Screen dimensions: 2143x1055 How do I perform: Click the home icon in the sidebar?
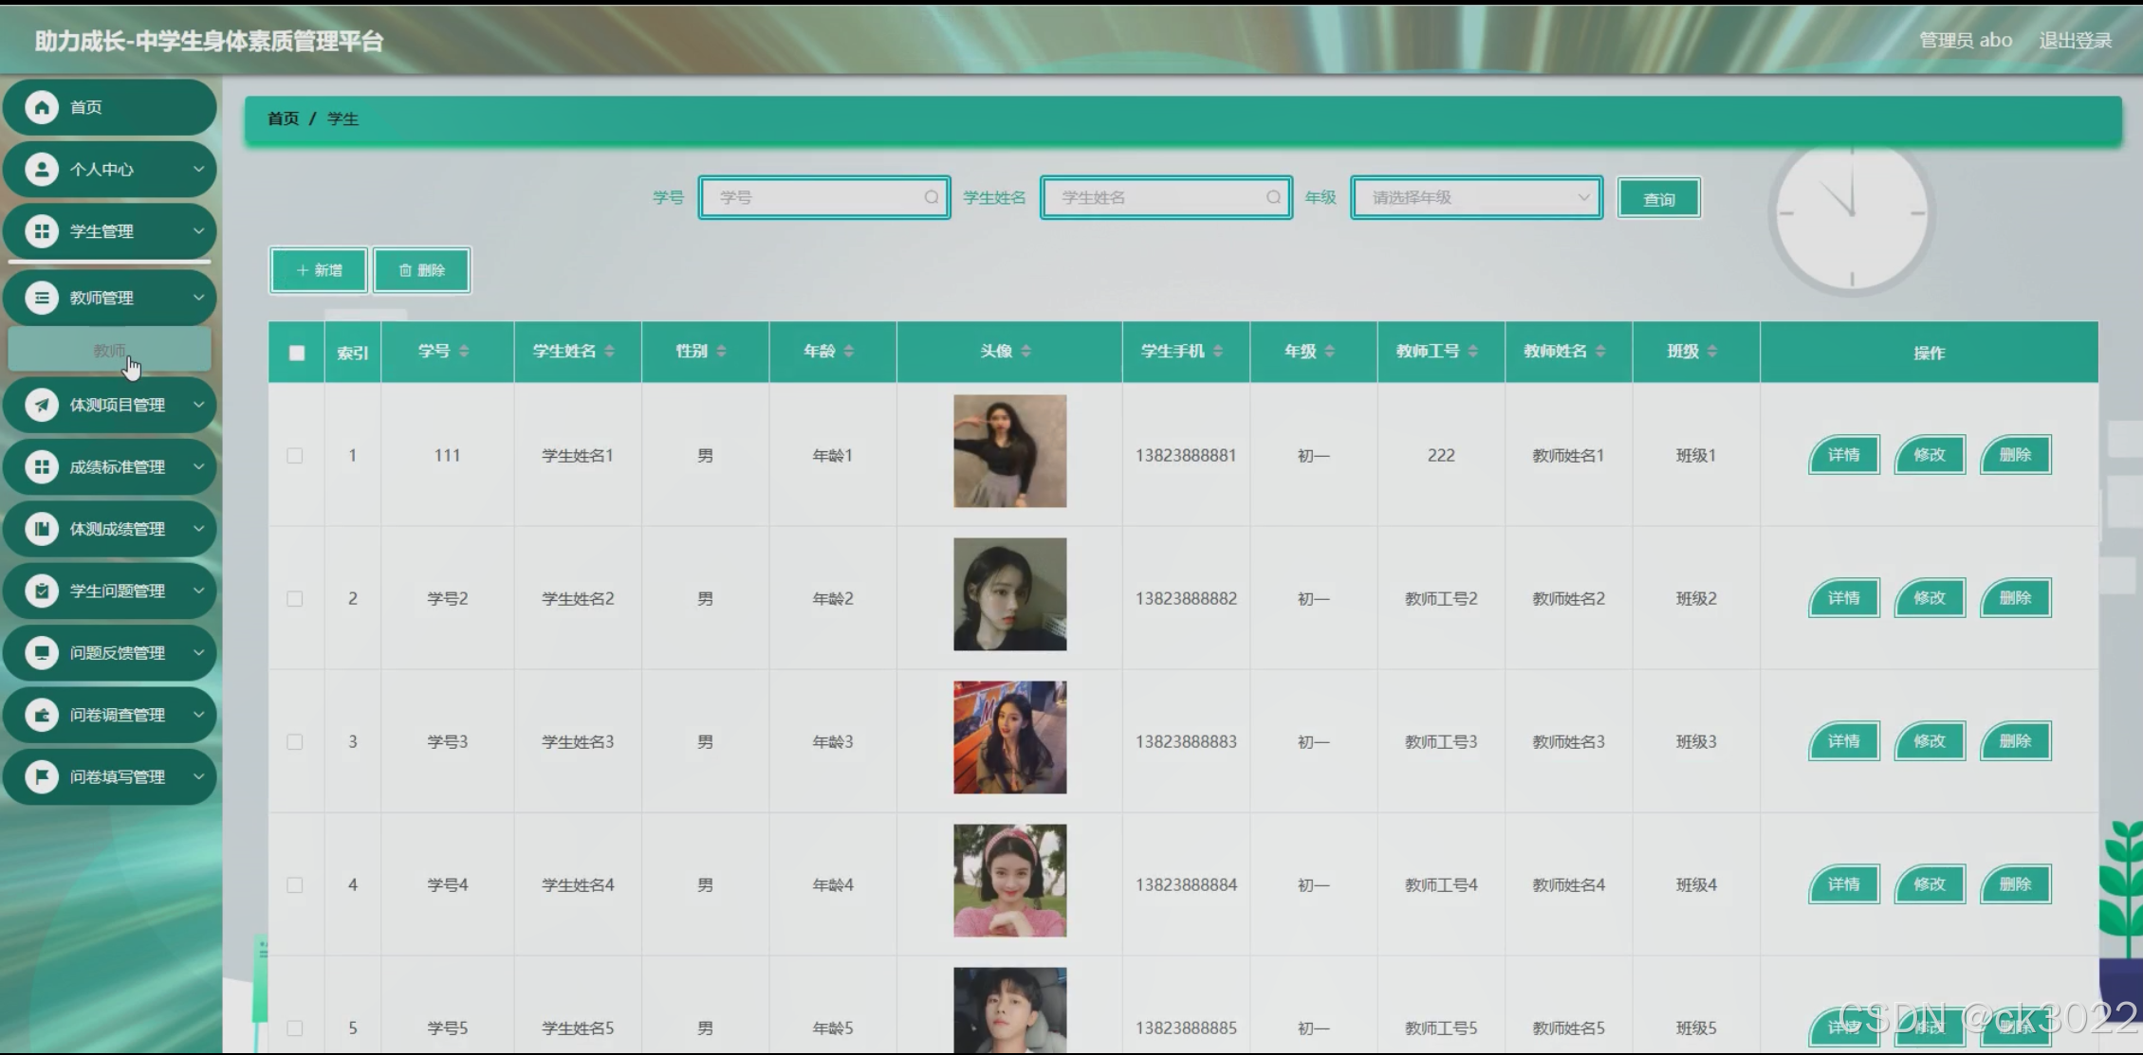[x=42, y=107]
